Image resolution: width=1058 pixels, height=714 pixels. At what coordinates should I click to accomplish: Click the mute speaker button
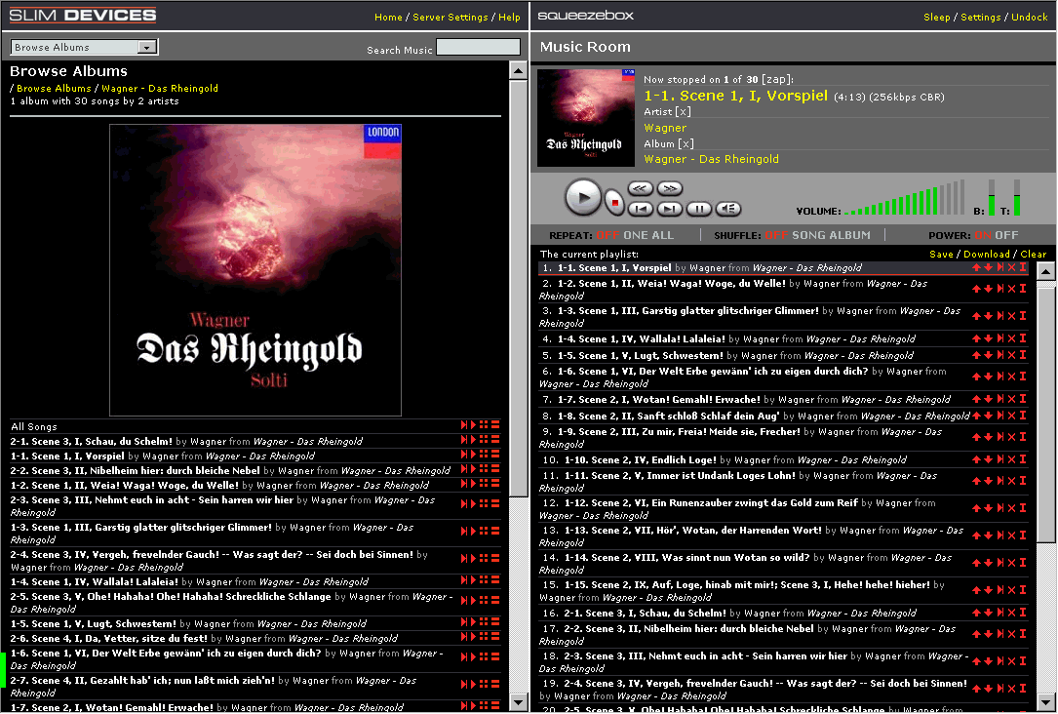point(727,209)
